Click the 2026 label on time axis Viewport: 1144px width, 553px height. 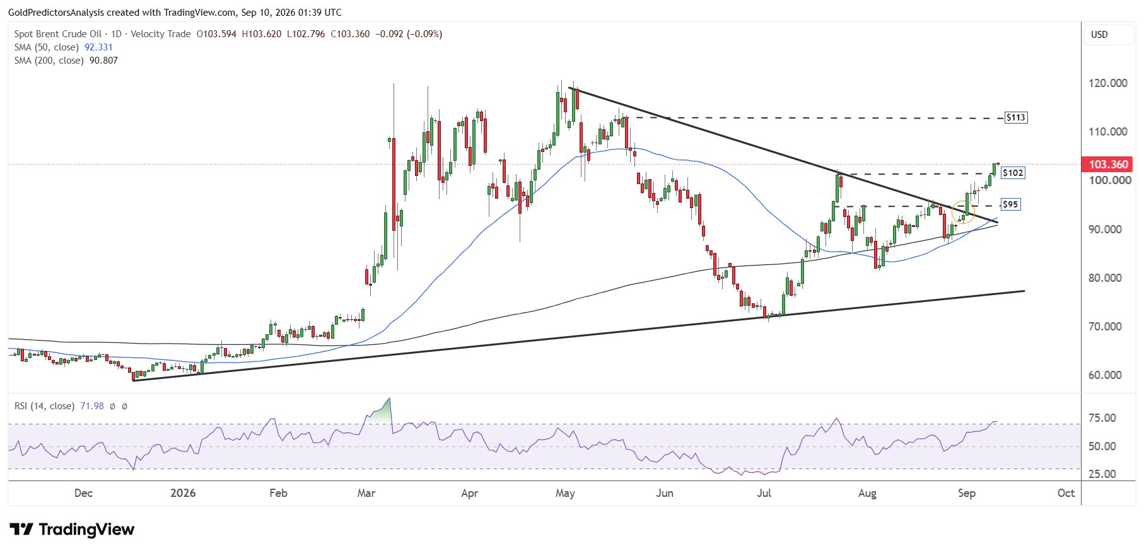coord(183,493)
